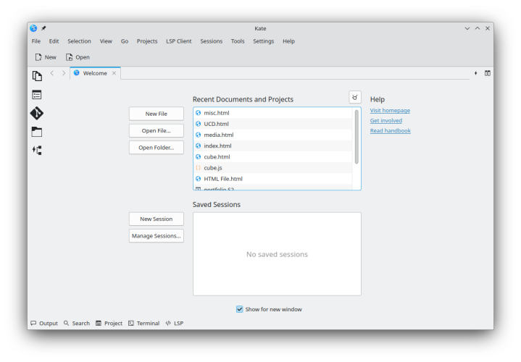Viewport: 521px width, 362px height.
Task: Open the Documents sidebar panel icon
Action: point(36,75)
